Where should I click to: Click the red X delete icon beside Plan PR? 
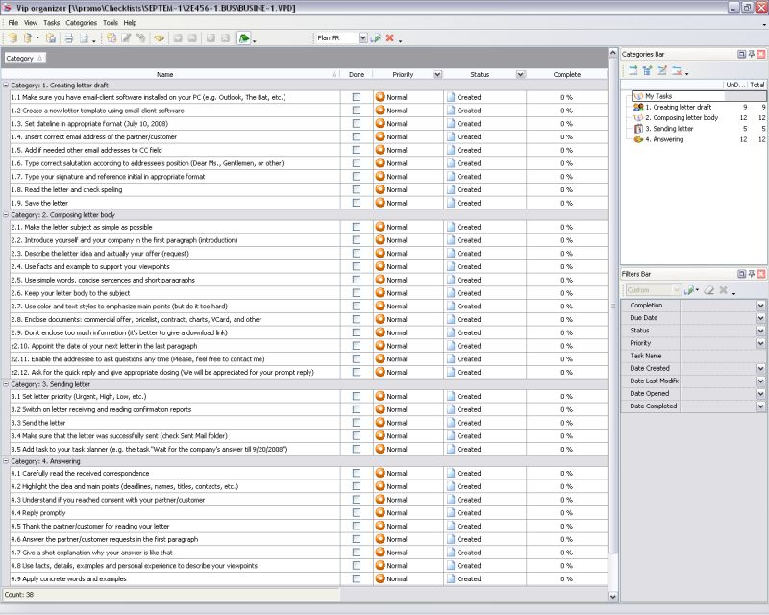click(x=389, y=38)
